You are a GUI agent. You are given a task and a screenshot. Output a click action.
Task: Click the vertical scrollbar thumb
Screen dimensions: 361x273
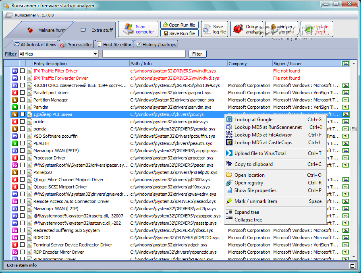tap(354, 129)
